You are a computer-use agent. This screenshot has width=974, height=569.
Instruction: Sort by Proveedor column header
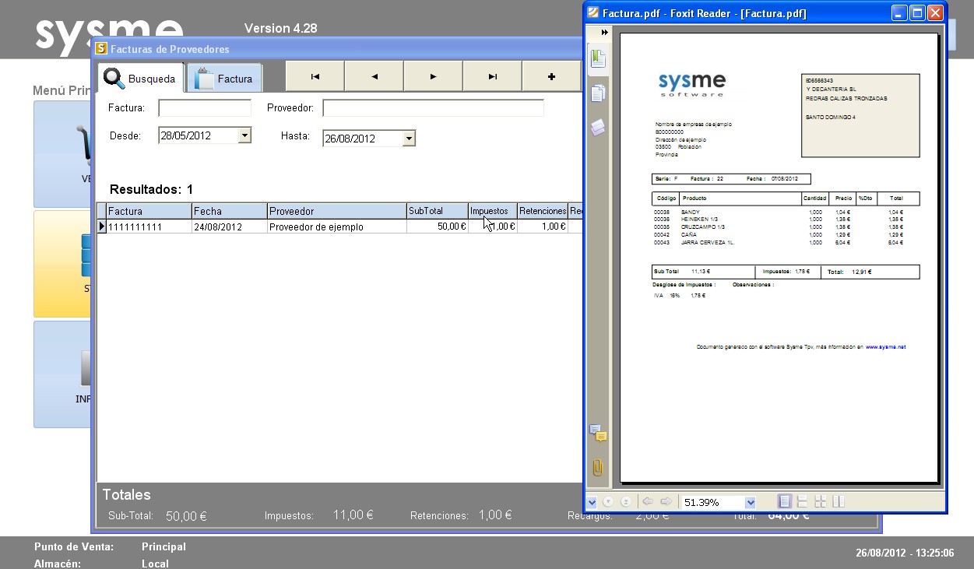(337, 211)
